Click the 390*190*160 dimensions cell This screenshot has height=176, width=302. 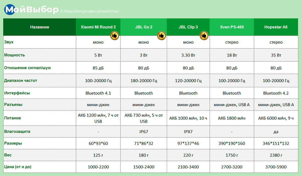[x=232, y=144]
